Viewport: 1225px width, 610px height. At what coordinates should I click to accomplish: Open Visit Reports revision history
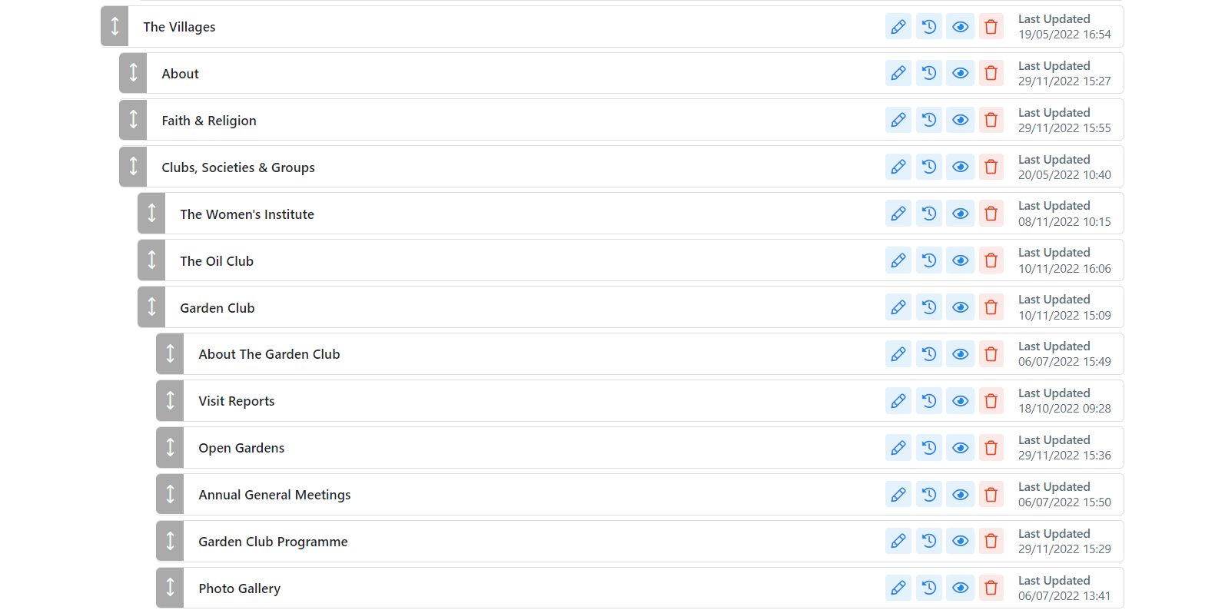tap(929, 401)
